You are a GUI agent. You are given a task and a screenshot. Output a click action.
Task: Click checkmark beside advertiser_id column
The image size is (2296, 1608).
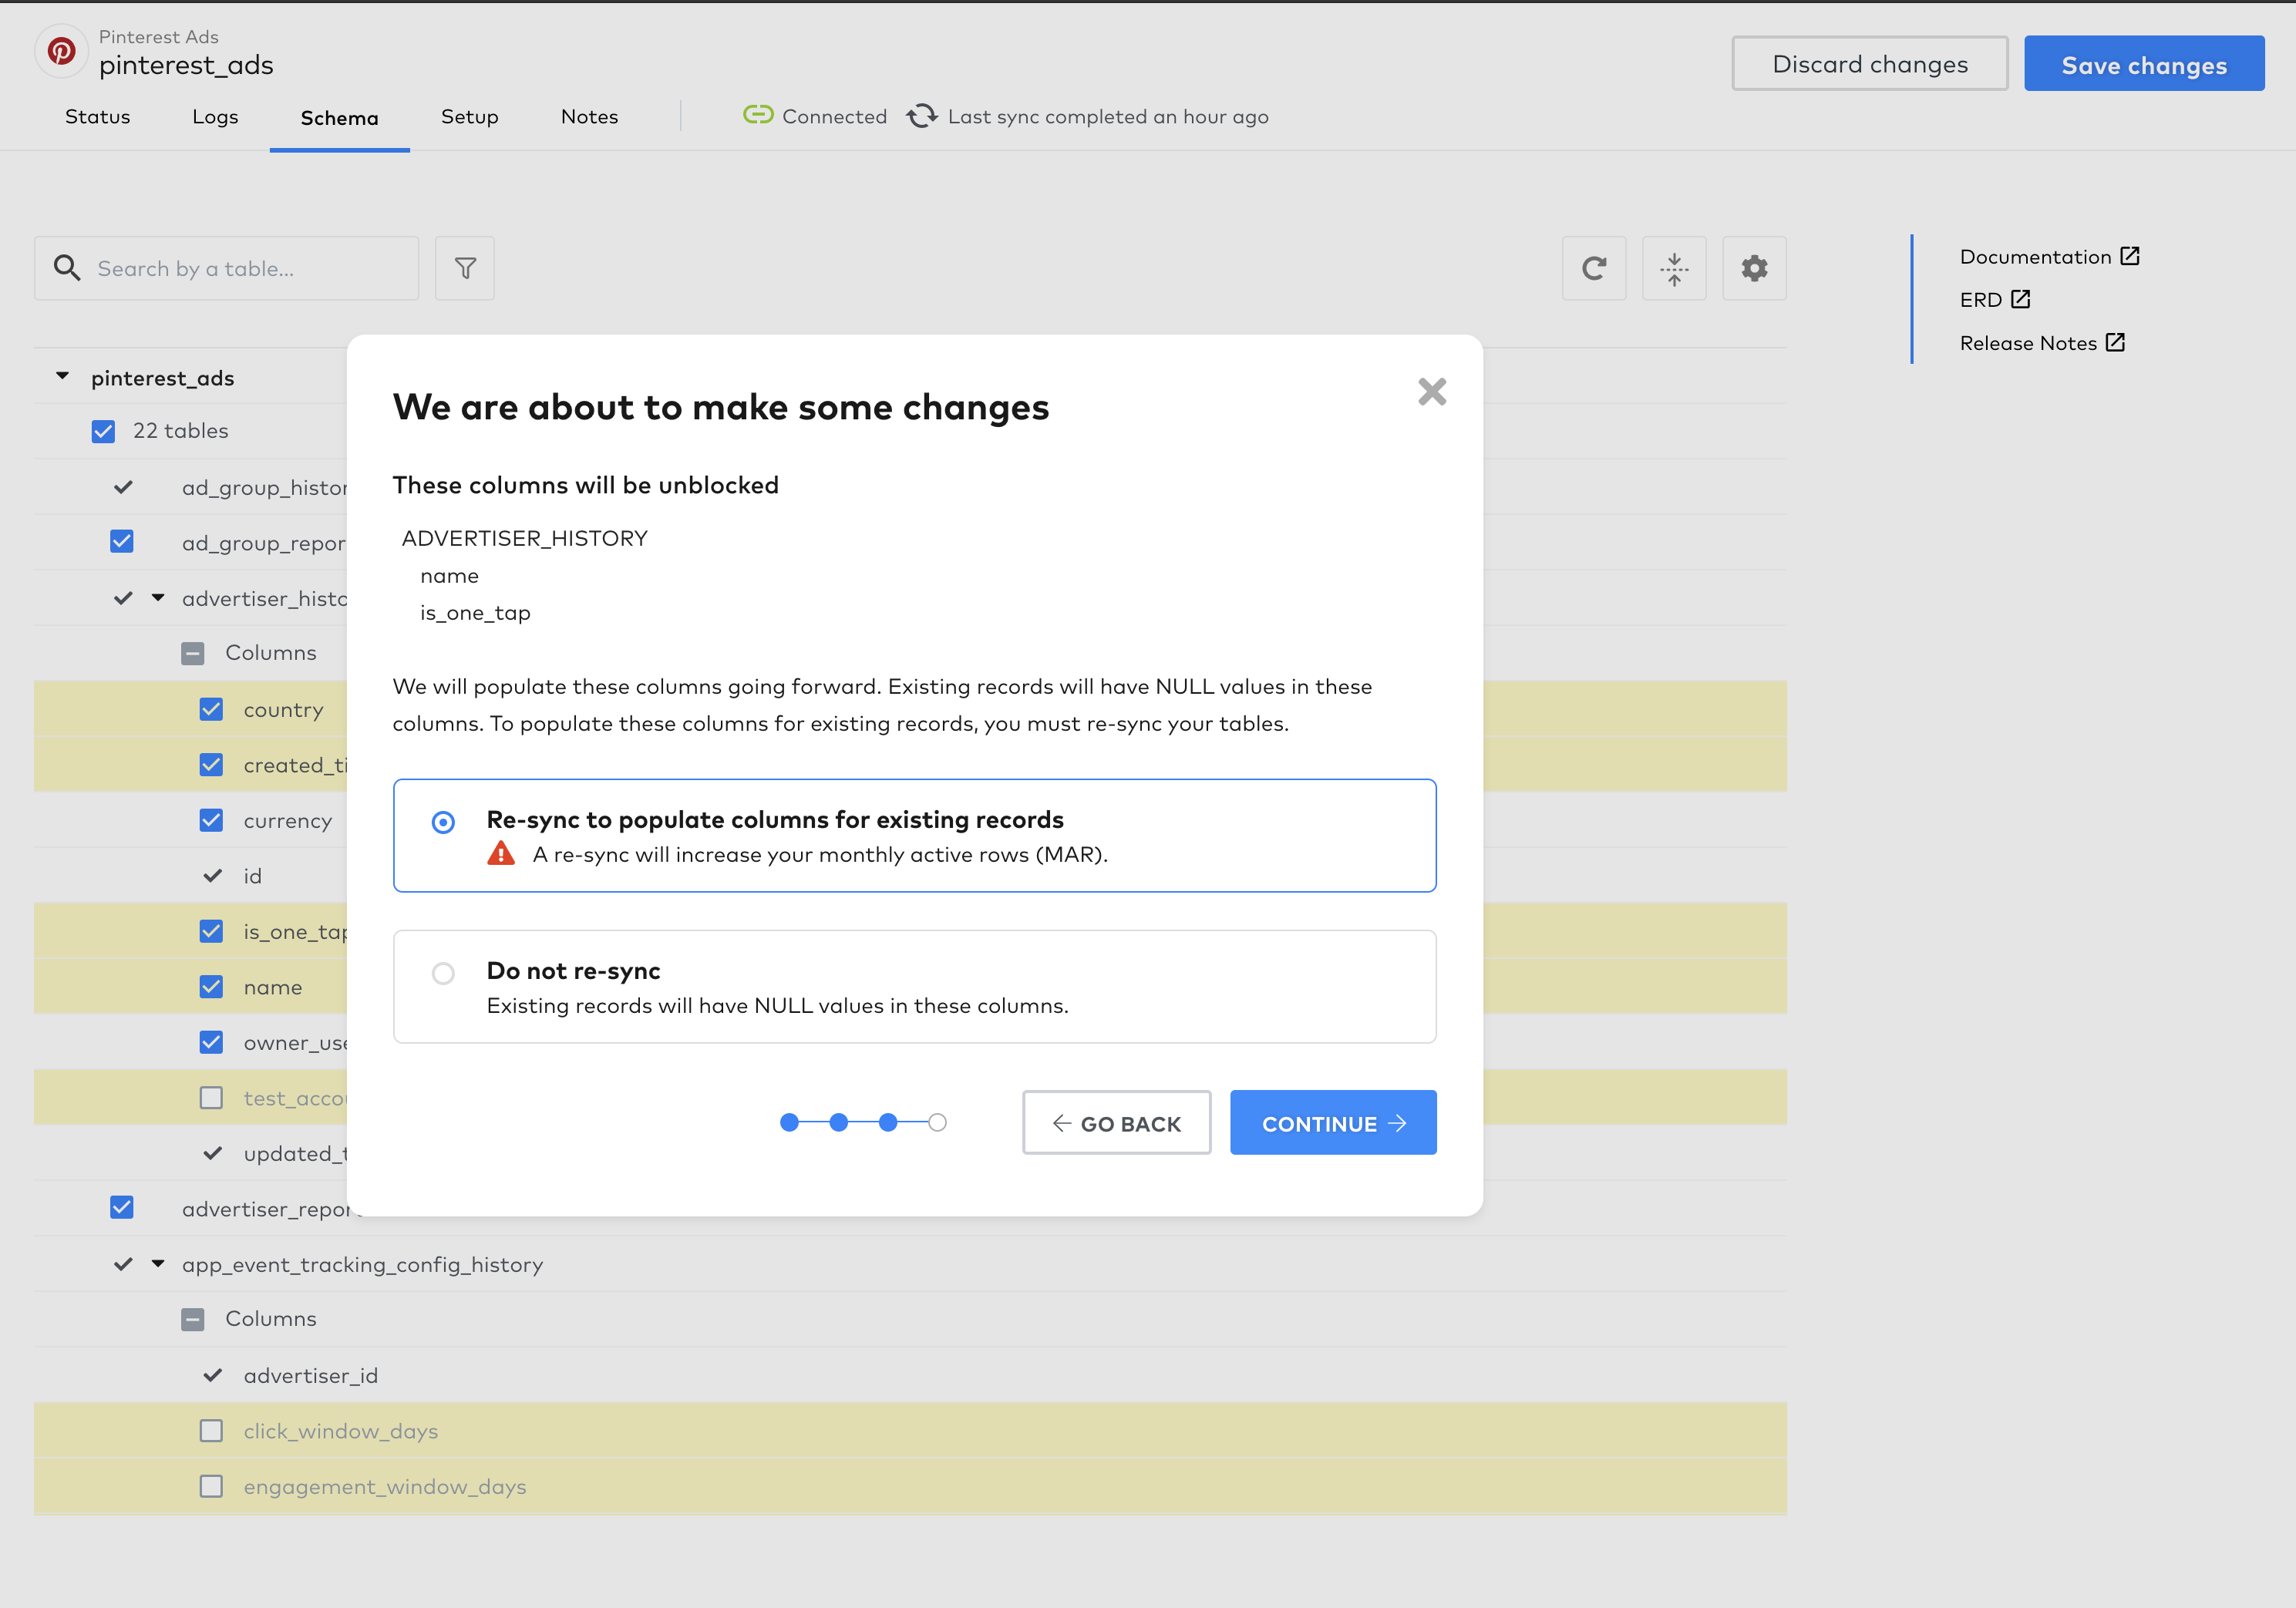212,1375
